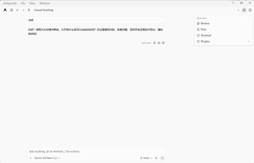The width and height of the screenshot is (254, 163).
Task: Minimize the Antigravity window
Action: (233, 3)
